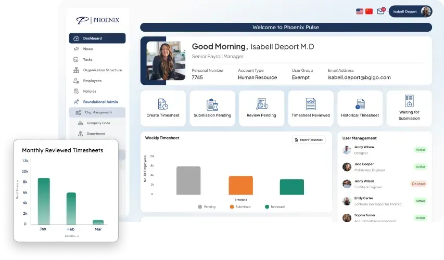Image resolution: width=444 pixels, height=260 pixels.
Task: Select Emily Carter in User Management
Action: tap(385, 201)
